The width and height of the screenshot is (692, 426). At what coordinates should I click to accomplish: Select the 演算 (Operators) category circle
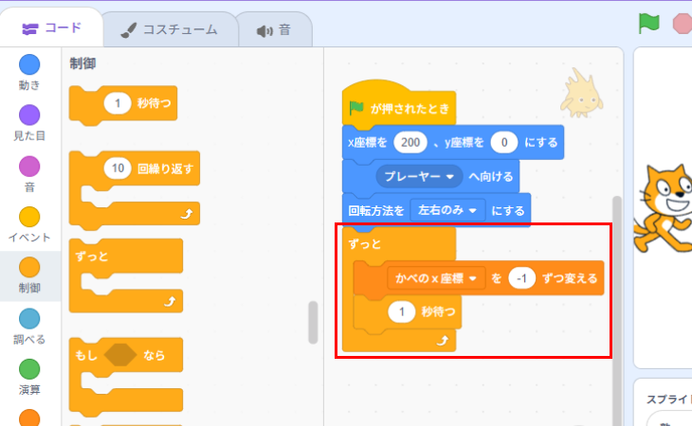[x=29, y=369]
